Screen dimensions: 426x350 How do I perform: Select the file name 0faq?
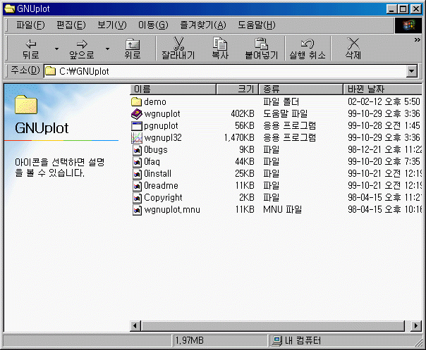click(x=152, y=162)
